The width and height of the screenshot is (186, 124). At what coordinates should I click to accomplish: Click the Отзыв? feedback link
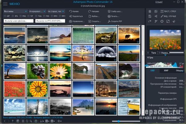[x=159, y=2]
